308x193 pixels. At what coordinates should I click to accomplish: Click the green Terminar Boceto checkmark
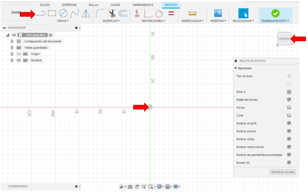tap(275, 13)
